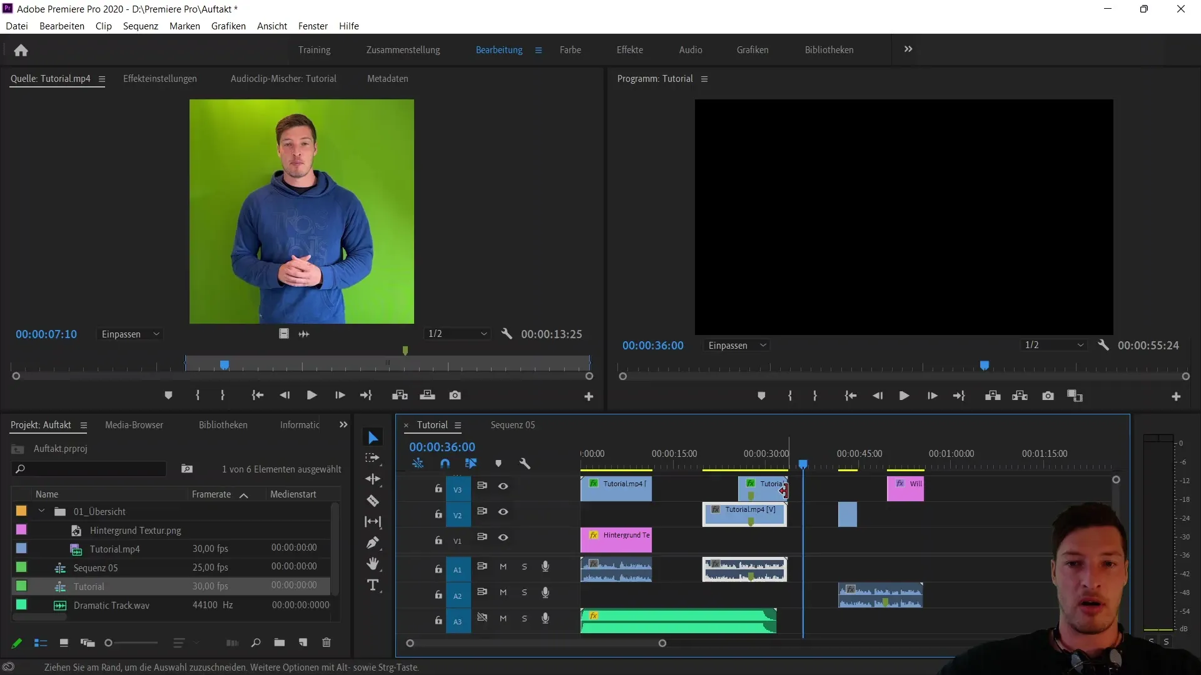Image resolution: width=1201 pixels, height=675 pixels.
Task: Open Source zoom level Einpassen dropdown
Action: point(131,334)
